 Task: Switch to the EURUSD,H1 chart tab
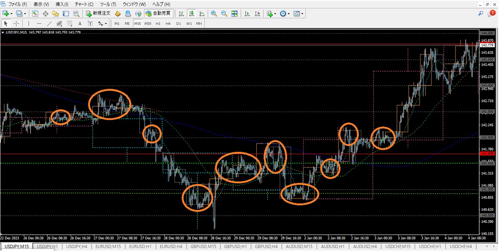coord(140,246)
